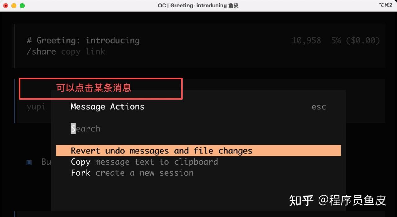Click the yupi user message
The height and width of the screenshot is (217, 397).
pyautogui.click(x=36, y=107)
